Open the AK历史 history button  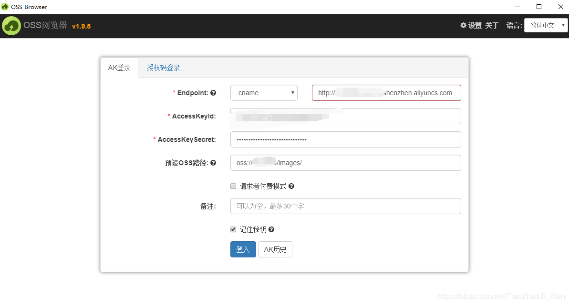pyautogui.click(x=275, y=249)
